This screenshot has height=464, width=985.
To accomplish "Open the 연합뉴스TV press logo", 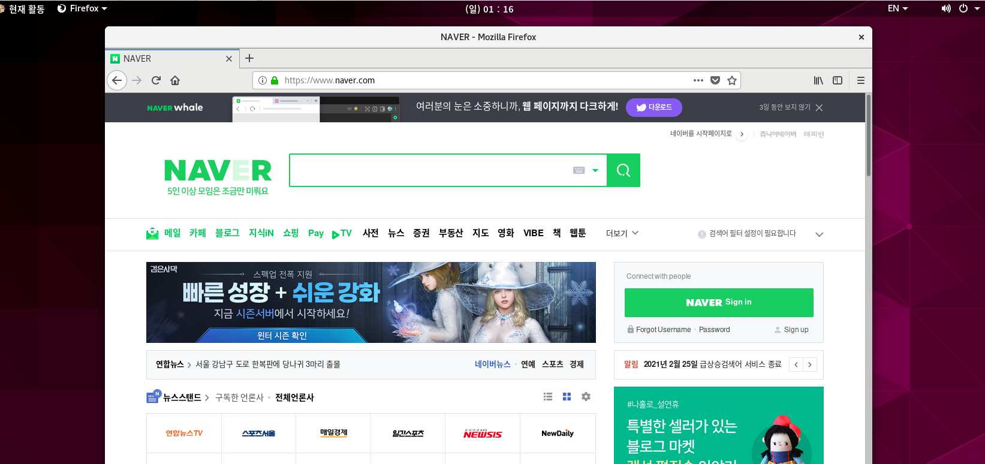I will coord(184,433).
